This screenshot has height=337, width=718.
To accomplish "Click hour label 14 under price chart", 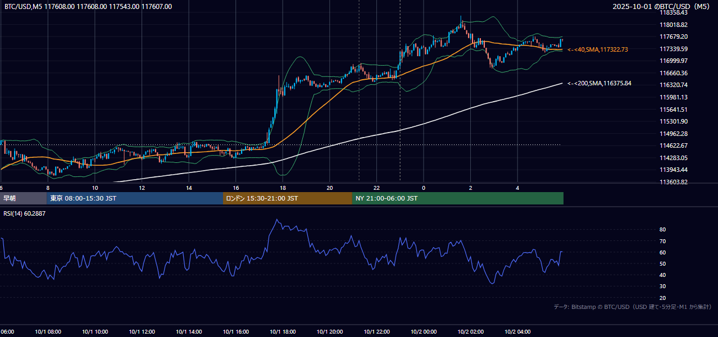I will 189,188.
